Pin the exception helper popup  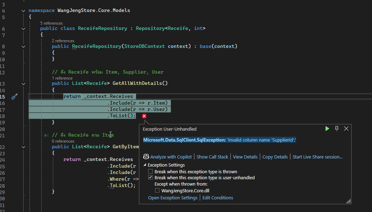[x=337, y=129]
